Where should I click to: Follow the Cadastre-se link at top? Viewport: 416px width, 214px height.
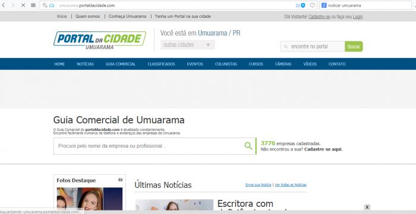coord(319,17)
